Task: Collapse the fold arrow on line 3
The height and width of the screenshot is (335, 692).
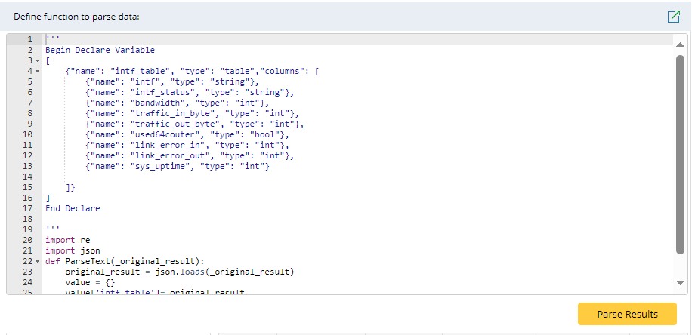Action: tap(36, 60)
